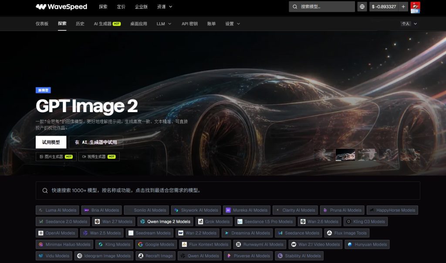
Task: Select the Mureka AI Models tag
Action: pyautogui.click(x=247, y=210)
